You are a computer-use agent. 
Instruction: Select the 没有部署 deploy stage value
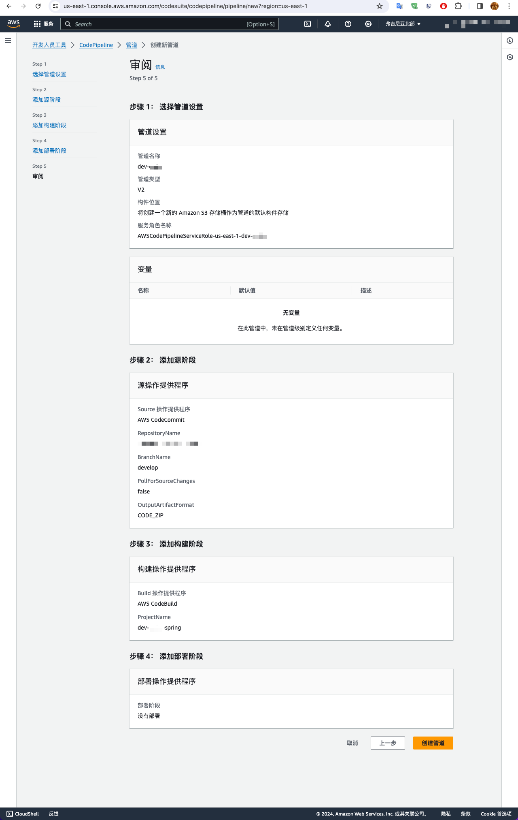click(x=149, y=716)
